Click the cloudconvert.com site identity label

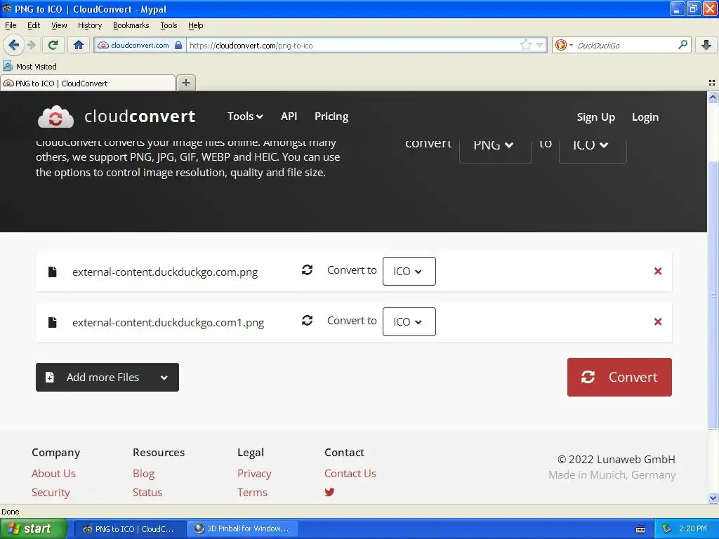click(x=140, y=45)
